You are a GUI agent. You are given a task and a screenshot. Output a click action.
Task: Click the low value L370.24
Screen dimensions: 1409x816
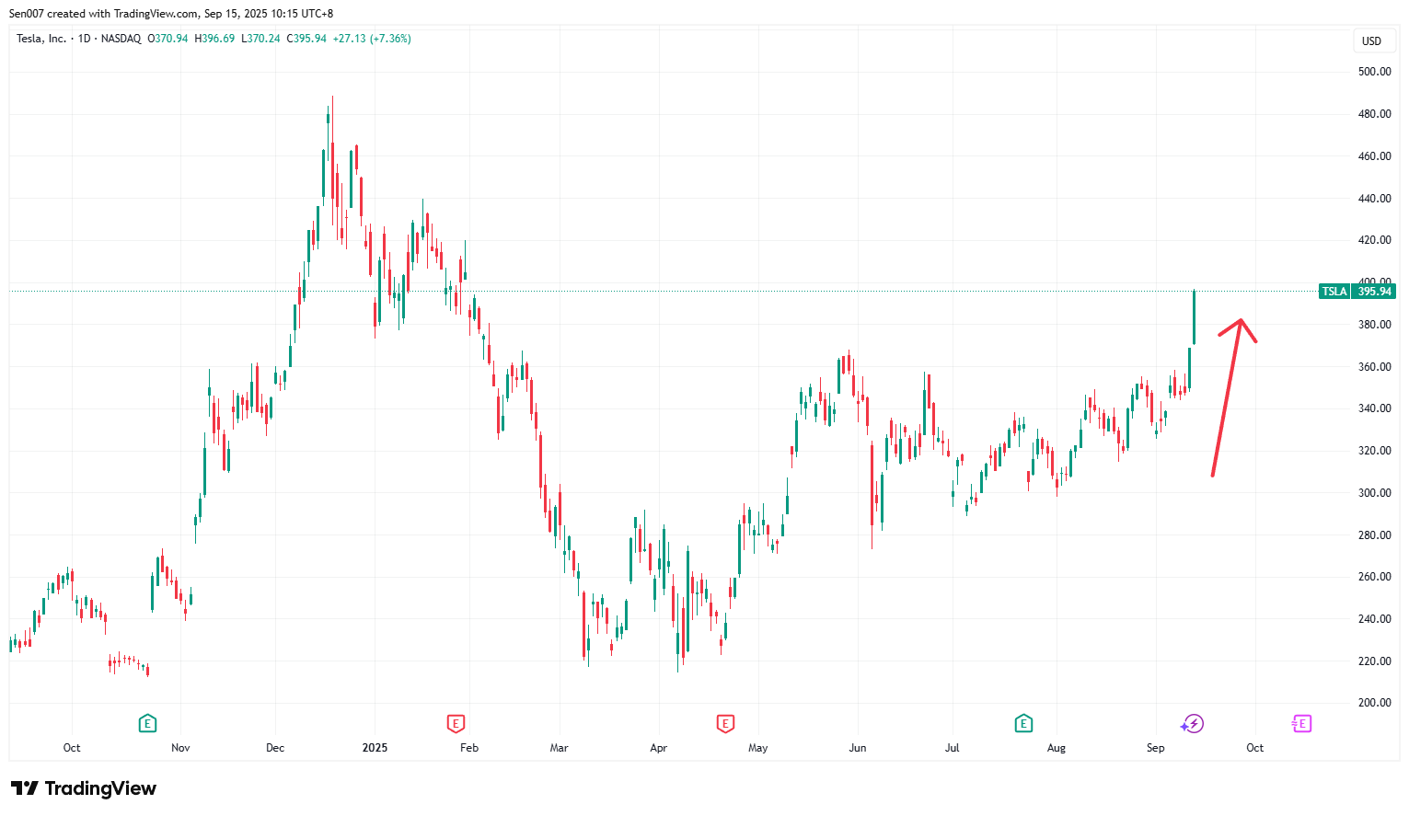(x=260, y=39)
